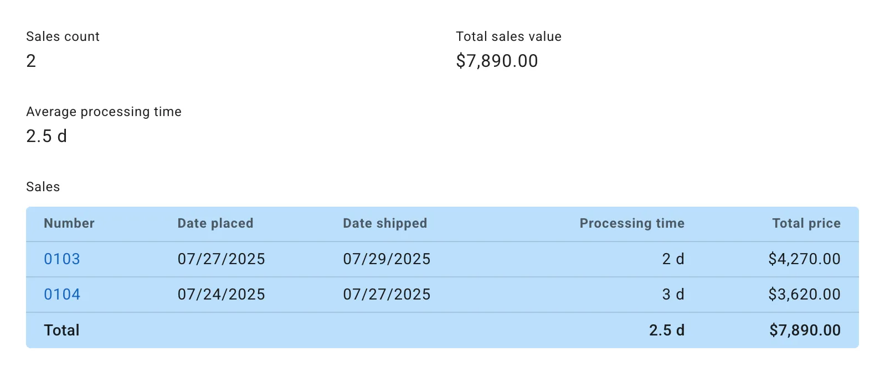Click the Sales count value 2
The height and width of the screenshot is (378, 885).
click(x=31, y=61)
